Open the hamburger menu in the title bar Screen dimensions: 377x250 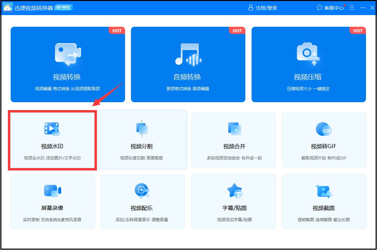point(352,7)
